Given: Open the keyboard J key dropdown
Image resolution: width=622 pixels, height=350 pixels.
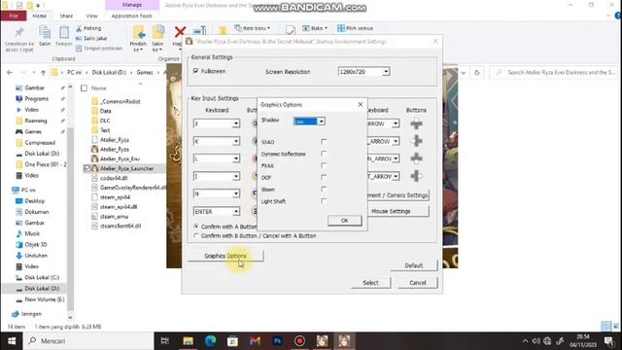Looking at the screenshot, I should (x=236, y=123).
